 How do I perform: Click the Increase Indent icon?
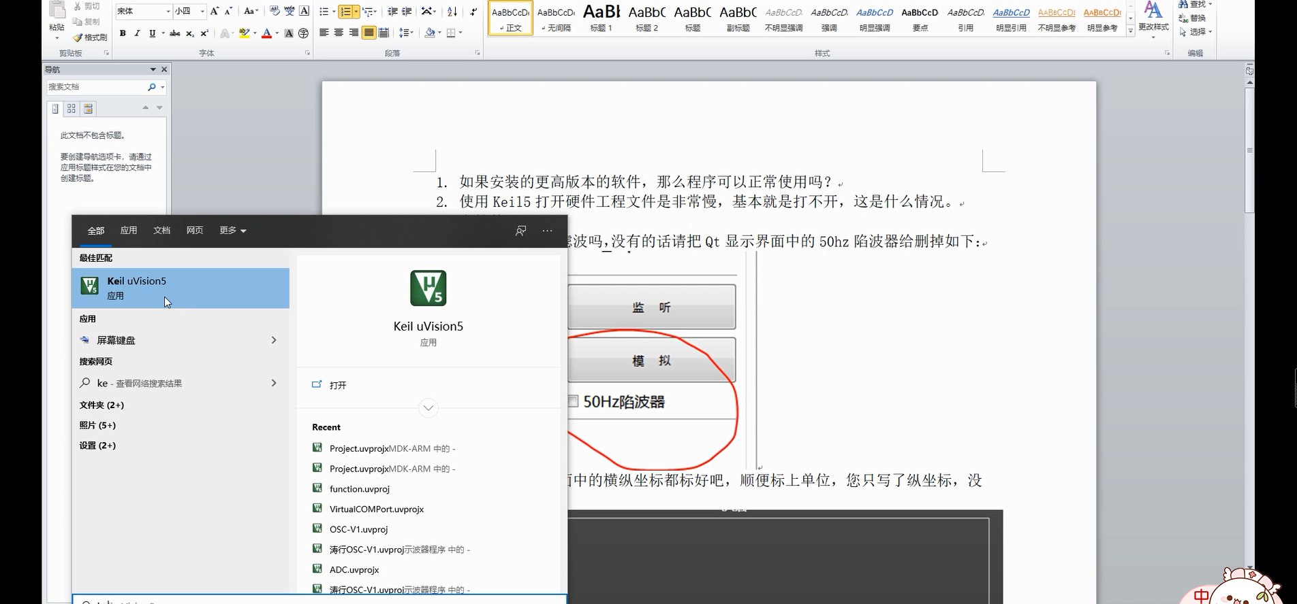point(407,12)
